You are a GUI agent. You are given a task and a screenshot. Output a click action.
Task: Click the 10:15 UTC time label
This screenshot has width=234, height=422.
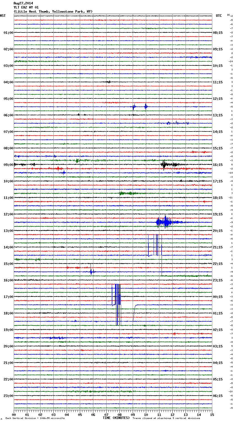coord(218,66)
